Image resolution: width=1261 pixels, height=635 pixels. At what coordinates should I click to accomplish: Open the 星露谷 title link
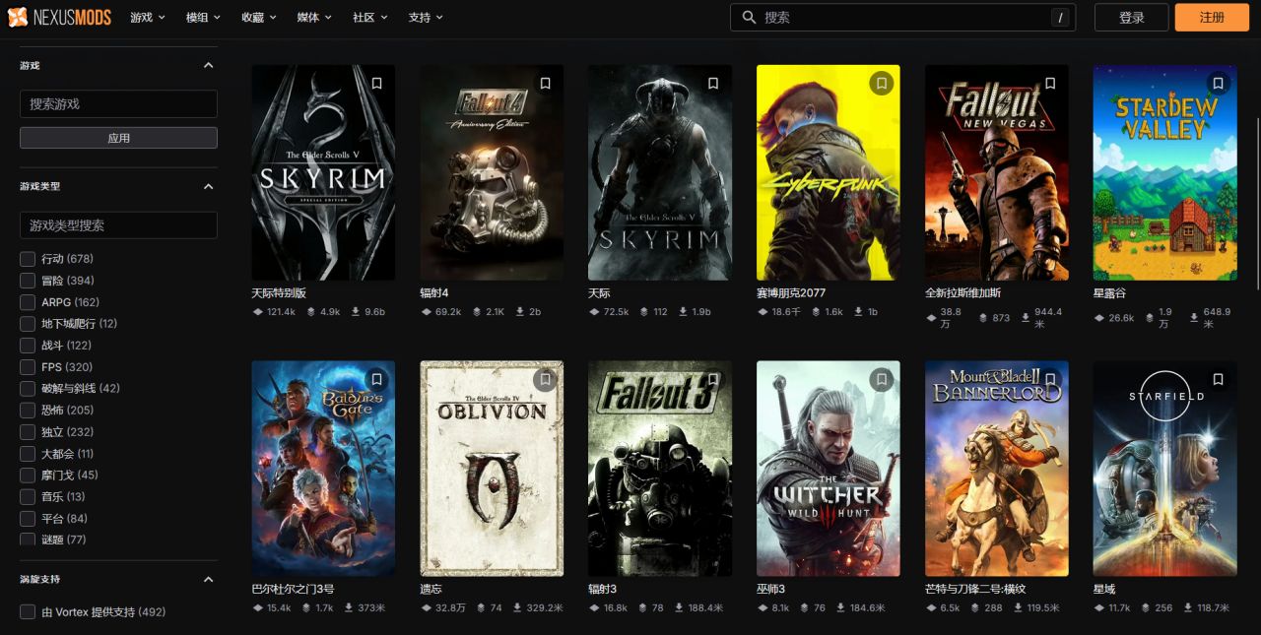[1109, 293]
